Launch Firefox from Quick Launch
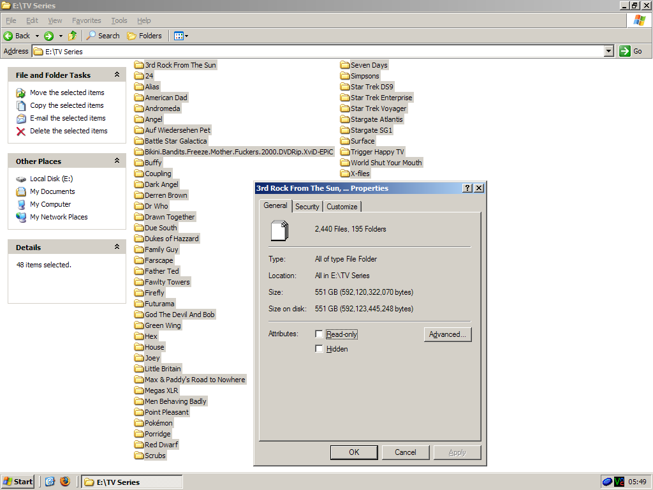This screenshot has width=653, height=490. (x=65, y=482)
